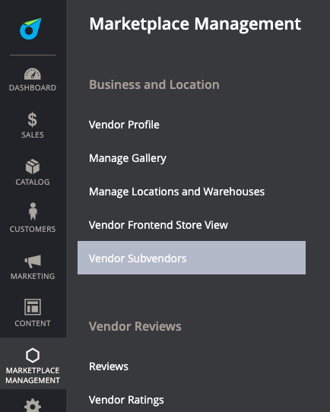Open Vendor Profile menu entry
Image resolution: width=330 pixels, height=412 pixels.
click(124, 125)
